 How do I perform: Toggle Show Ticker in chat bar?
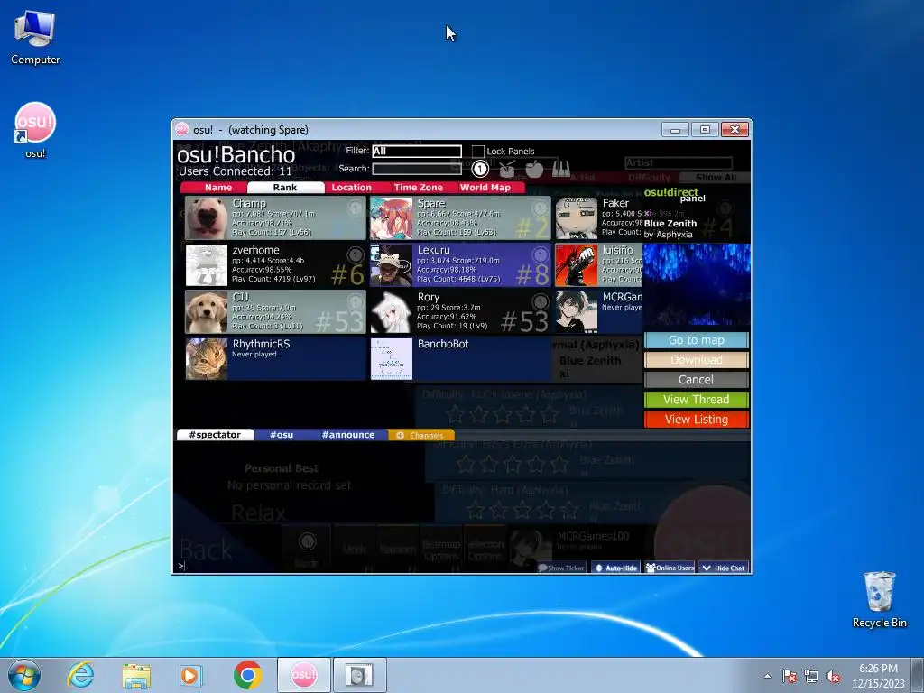pyautogui.click(x=561, y=568)
